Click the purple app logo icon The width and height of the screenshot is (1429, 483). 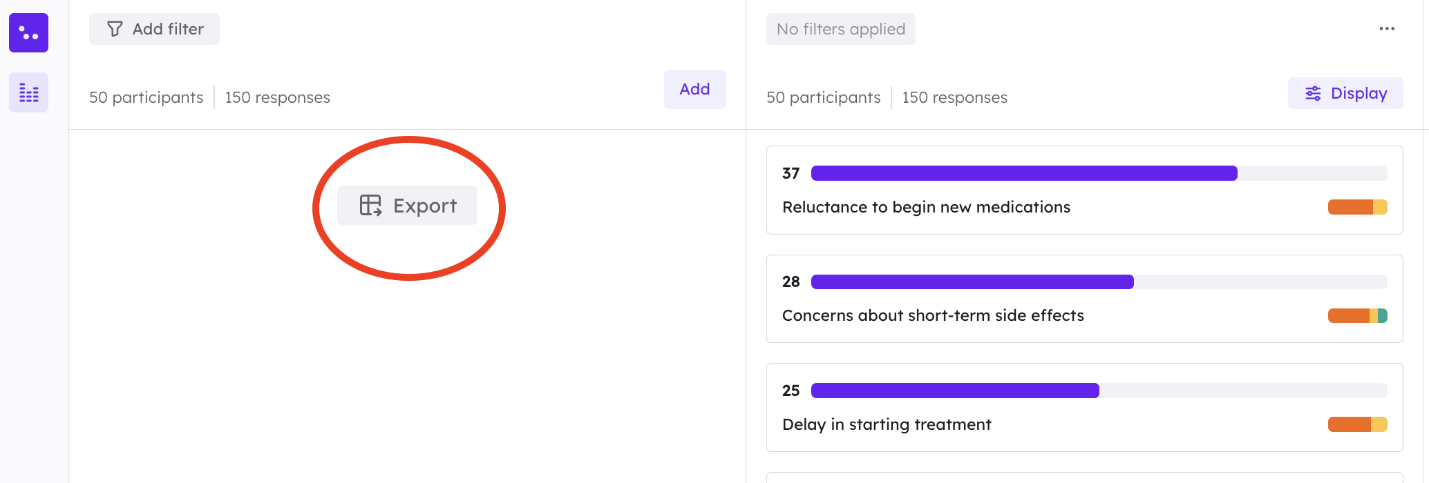(x=28, y=32)
